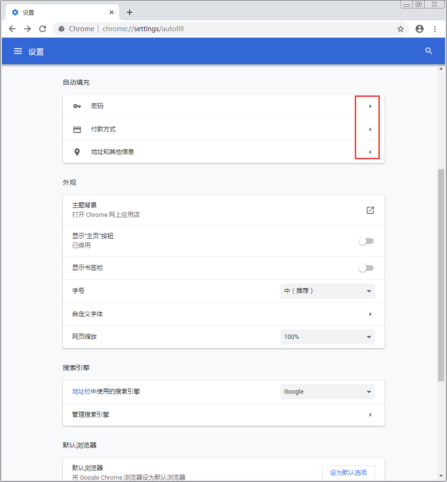
Task: Switch to the 设置 browser tab
Action: [57, 12]
